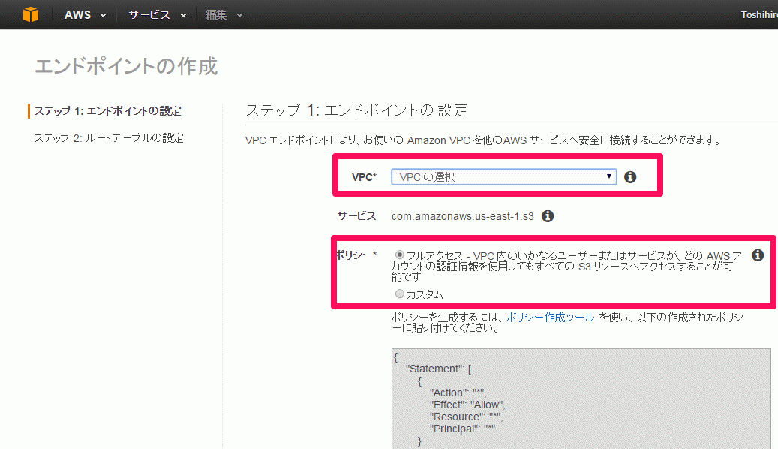The height and width of the screenshot is (449, 778).
Task: Click the "Principal": "*" line in policy
Action: click(462, 429)
